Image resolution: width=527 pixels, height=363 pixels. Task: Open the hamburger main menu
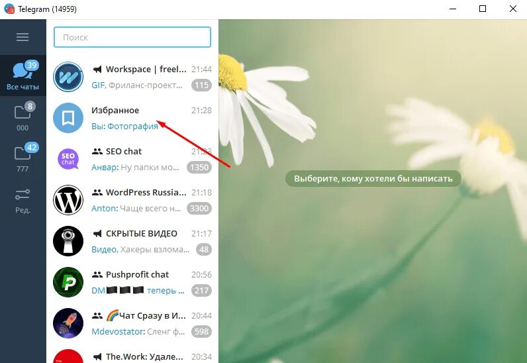pos(23,37)
